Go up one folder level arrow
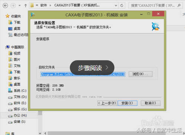This screenshot has width=185, height=135. coord(26,6)
